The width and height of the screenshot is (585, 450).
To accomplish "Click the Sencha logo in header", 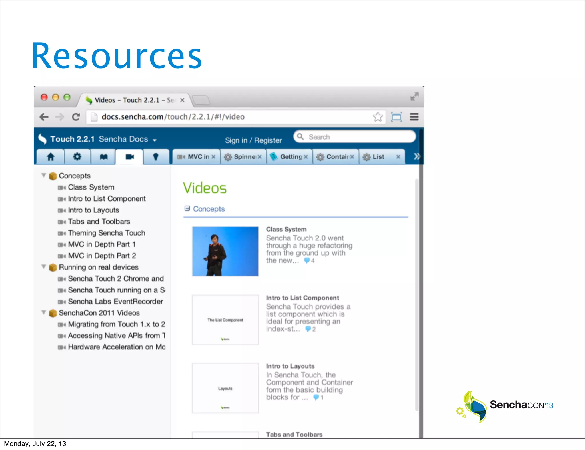I will tap(42, 139).
